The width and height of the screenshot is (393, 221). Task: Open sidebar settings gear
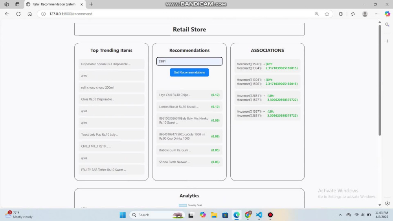click(x=387, y=203)
